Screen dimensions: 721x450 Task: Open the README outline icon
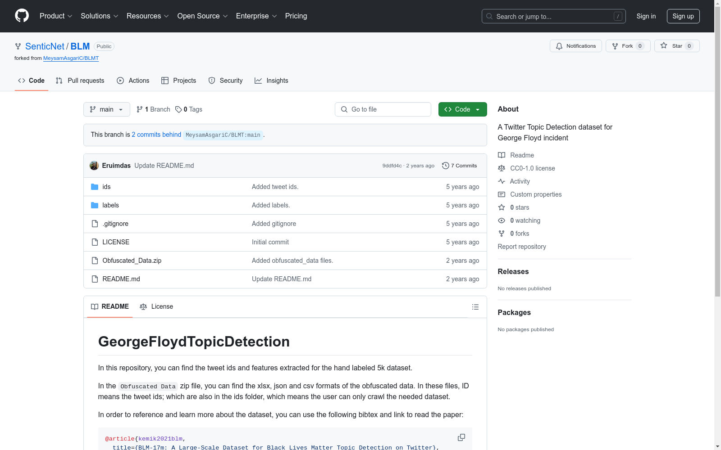coord(475,307)
